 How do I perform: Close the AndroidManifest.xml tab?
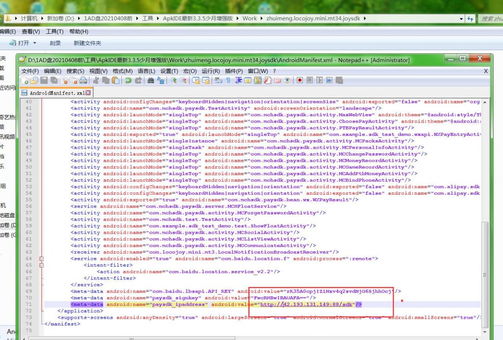pos(88,93)
